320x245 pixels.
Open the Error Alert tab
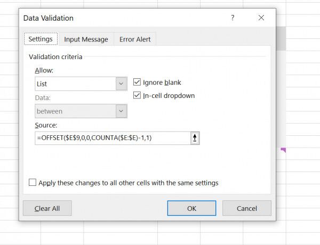pos(134,39)
